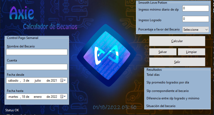Click the 01/18/2022 date and time display

coord(114,107)
